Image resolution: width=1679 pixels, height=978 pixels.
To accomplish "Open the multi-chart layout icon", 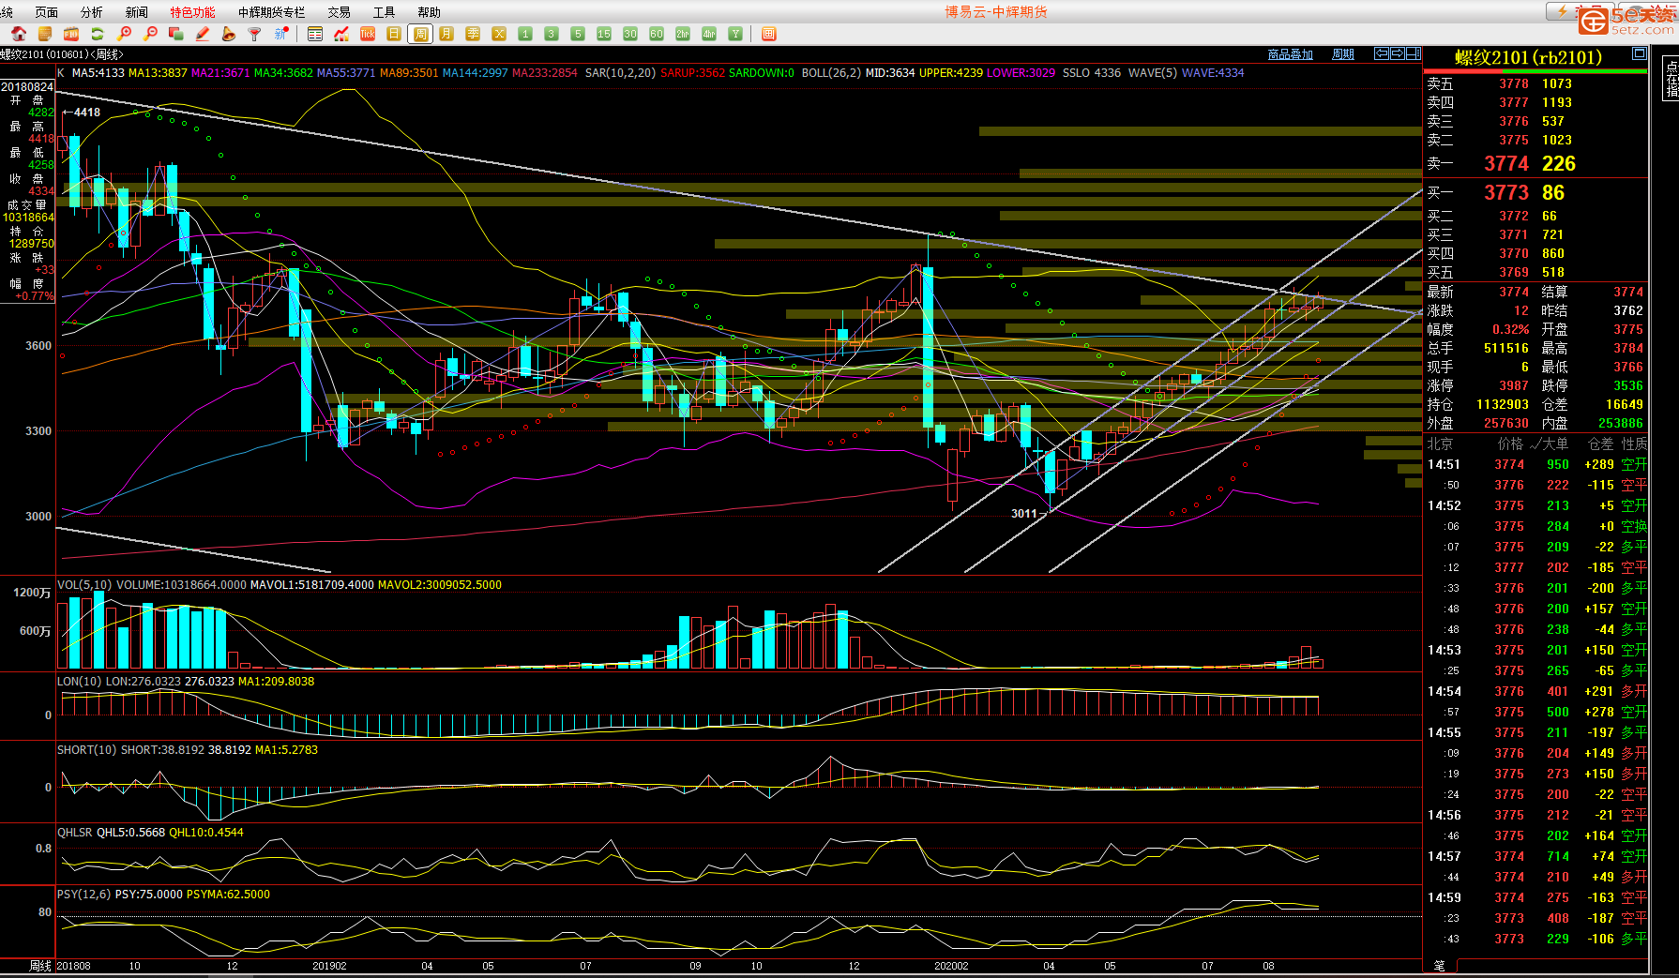I will [x=769, y=34].
